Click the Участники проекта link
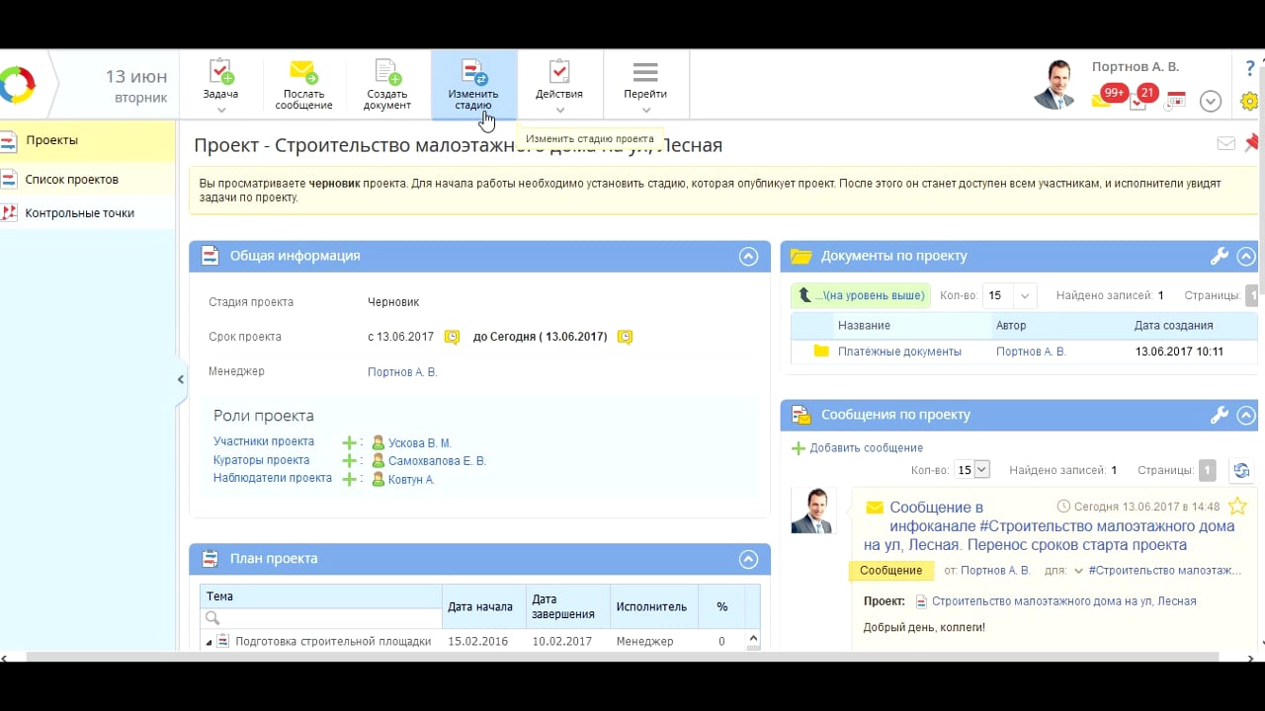The height and width of the screenshot is (711, 1265). [x=264, y=441]
